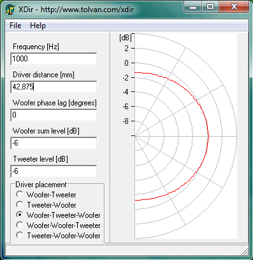Viewport: 253px width, 260px height.
Task: Click the XDir application icon in title bar
Action: 10,9
